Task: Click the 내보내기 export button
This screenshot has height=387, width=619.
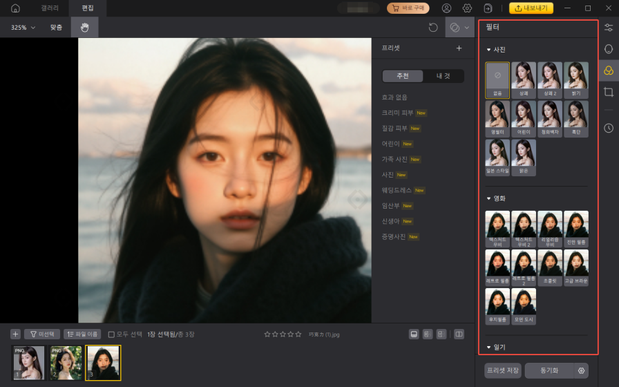Action: 531,8
